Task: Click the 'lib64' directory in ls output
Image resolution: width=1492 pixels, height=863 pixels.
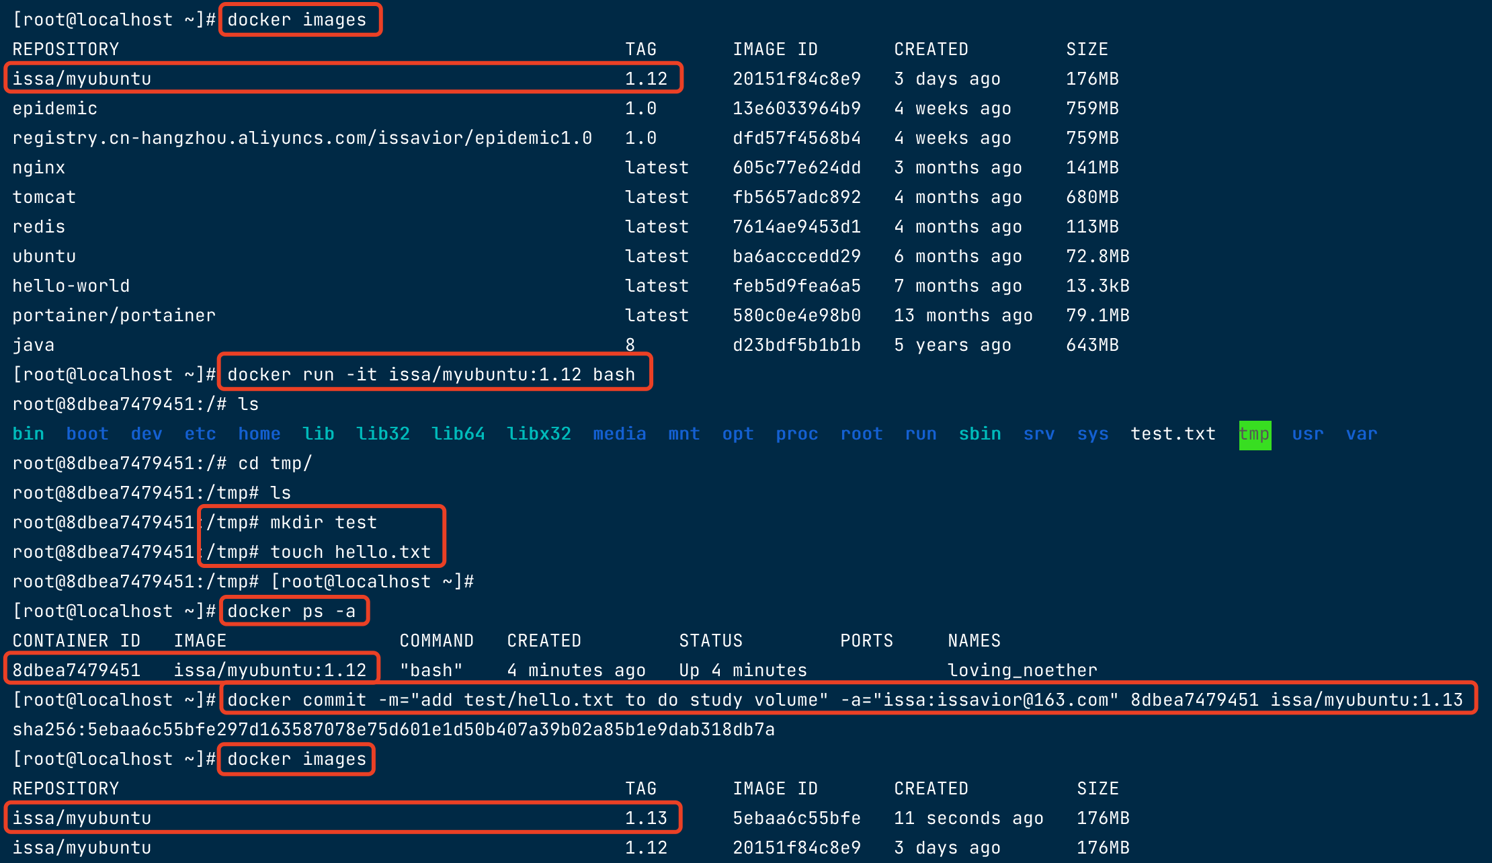Action: pyautogui.click(x=458, y=434)
